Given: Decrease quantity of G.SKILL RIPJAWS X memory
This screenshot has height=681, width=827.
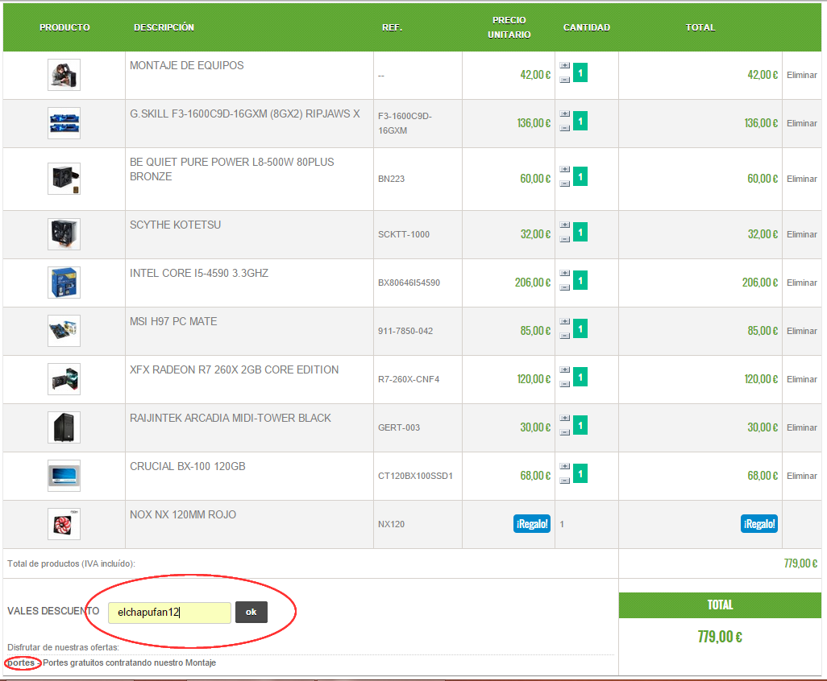Looking at the screenshot, I should coord(565,128).
